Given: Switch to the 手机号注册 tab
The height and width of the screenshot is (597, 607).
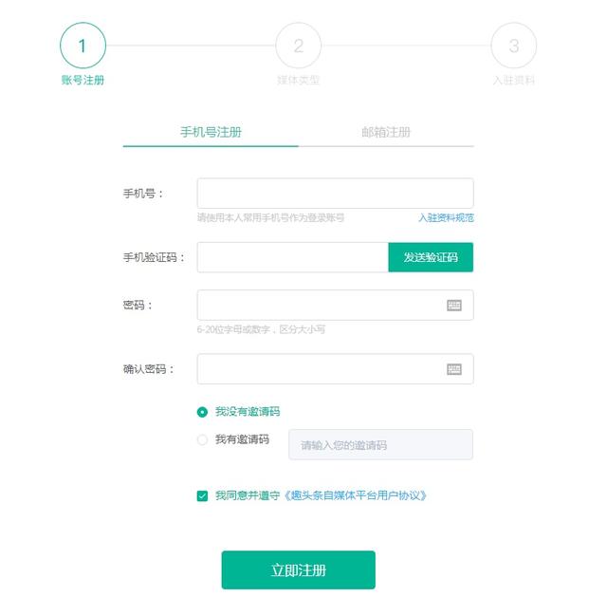Looking at the screenshot, I should 211,133.
